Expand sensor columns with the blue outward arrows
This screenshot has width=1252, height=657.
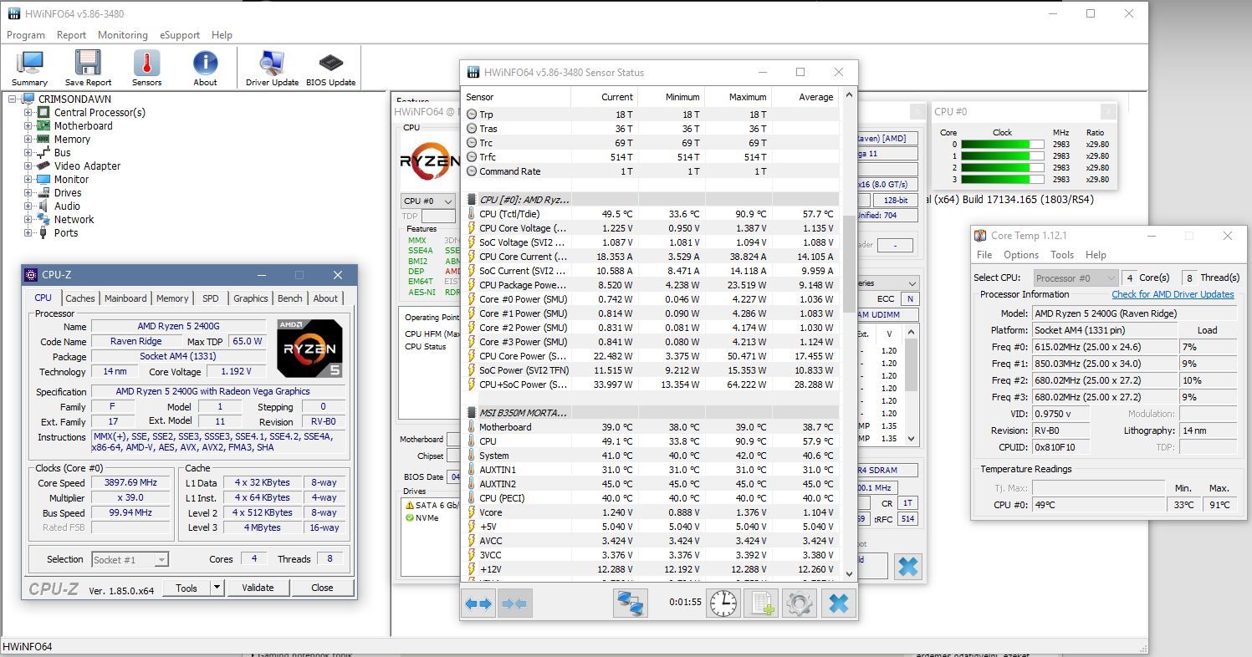tap(478, 604)
